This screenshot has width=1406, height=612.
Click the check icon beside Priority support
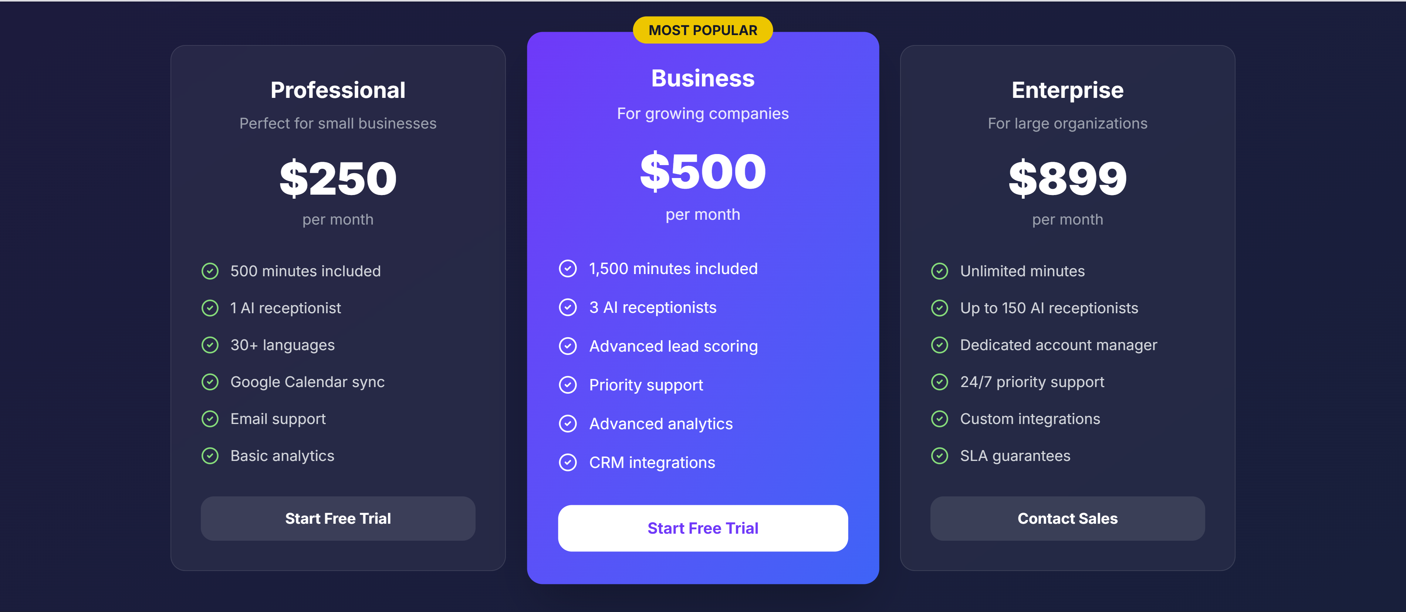point(568,385)
